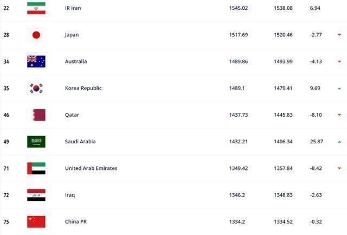Click Iraq's total points 1346.2

237,195
